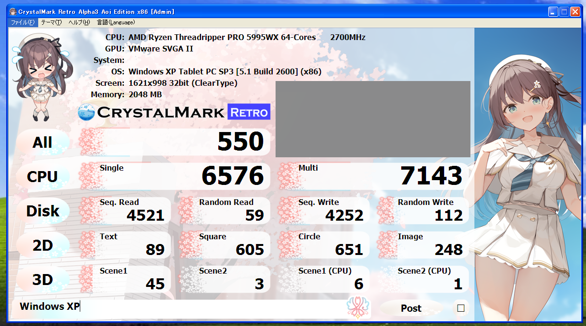Open the テーマ(T) menu
586x326 pixels.
point(51,22)
